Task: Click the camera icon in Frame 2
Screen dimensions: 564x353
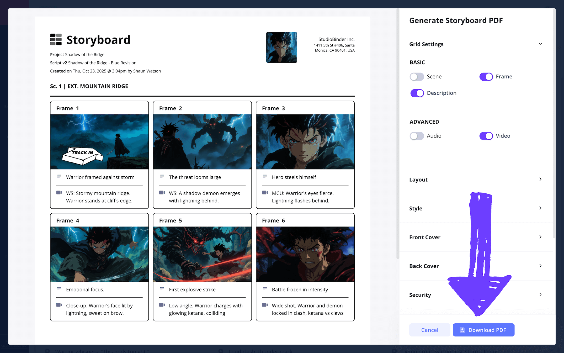Action: (162, 193)
